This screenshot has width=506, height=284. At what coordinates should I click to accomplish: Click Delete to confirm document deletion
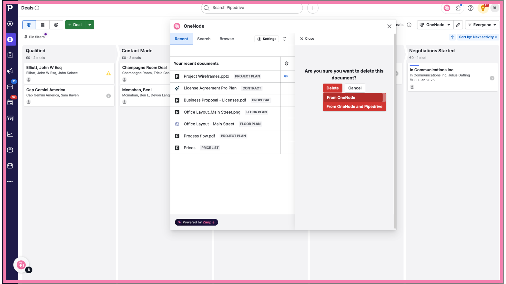[332, 88]
